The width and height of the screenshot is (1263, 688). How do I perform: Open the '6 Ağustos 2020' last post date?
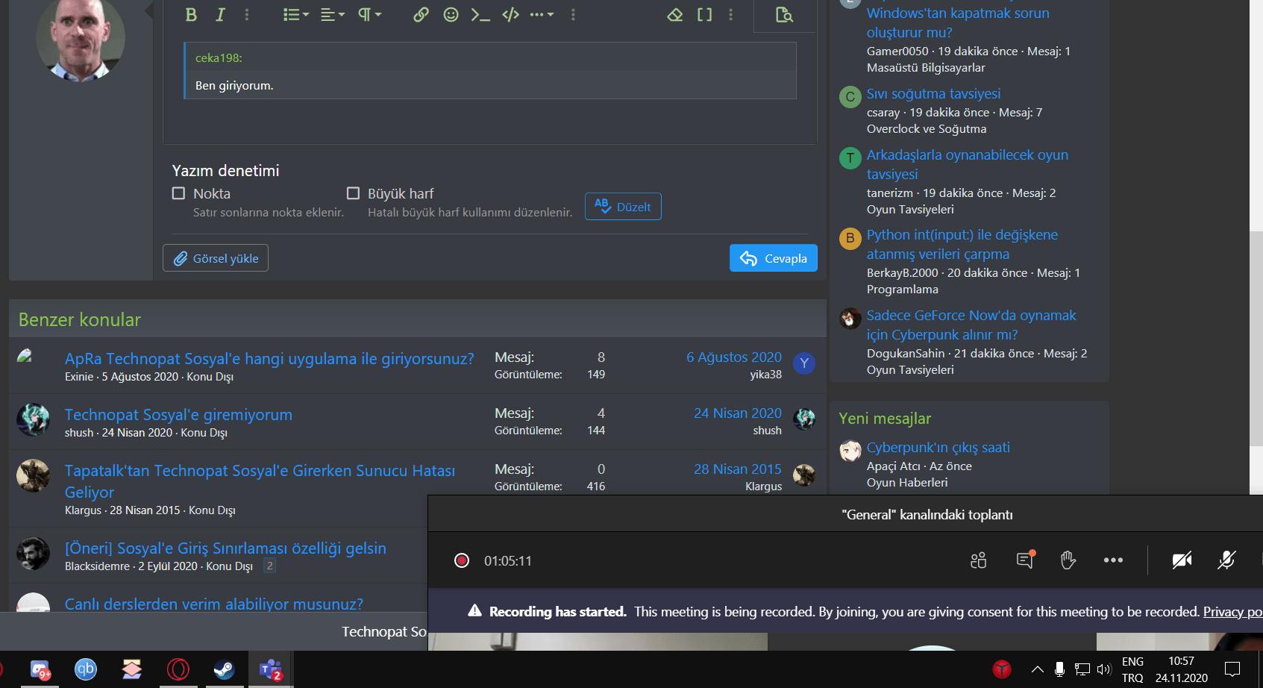coord(734,357)
